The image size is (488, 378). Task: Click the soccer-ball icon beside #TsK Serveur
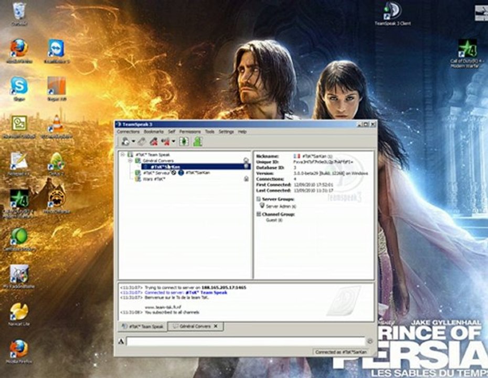tap(174, 172)
